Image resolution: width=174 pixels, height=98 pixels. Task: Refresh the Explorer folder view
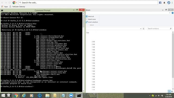click(x=144, y=29)
